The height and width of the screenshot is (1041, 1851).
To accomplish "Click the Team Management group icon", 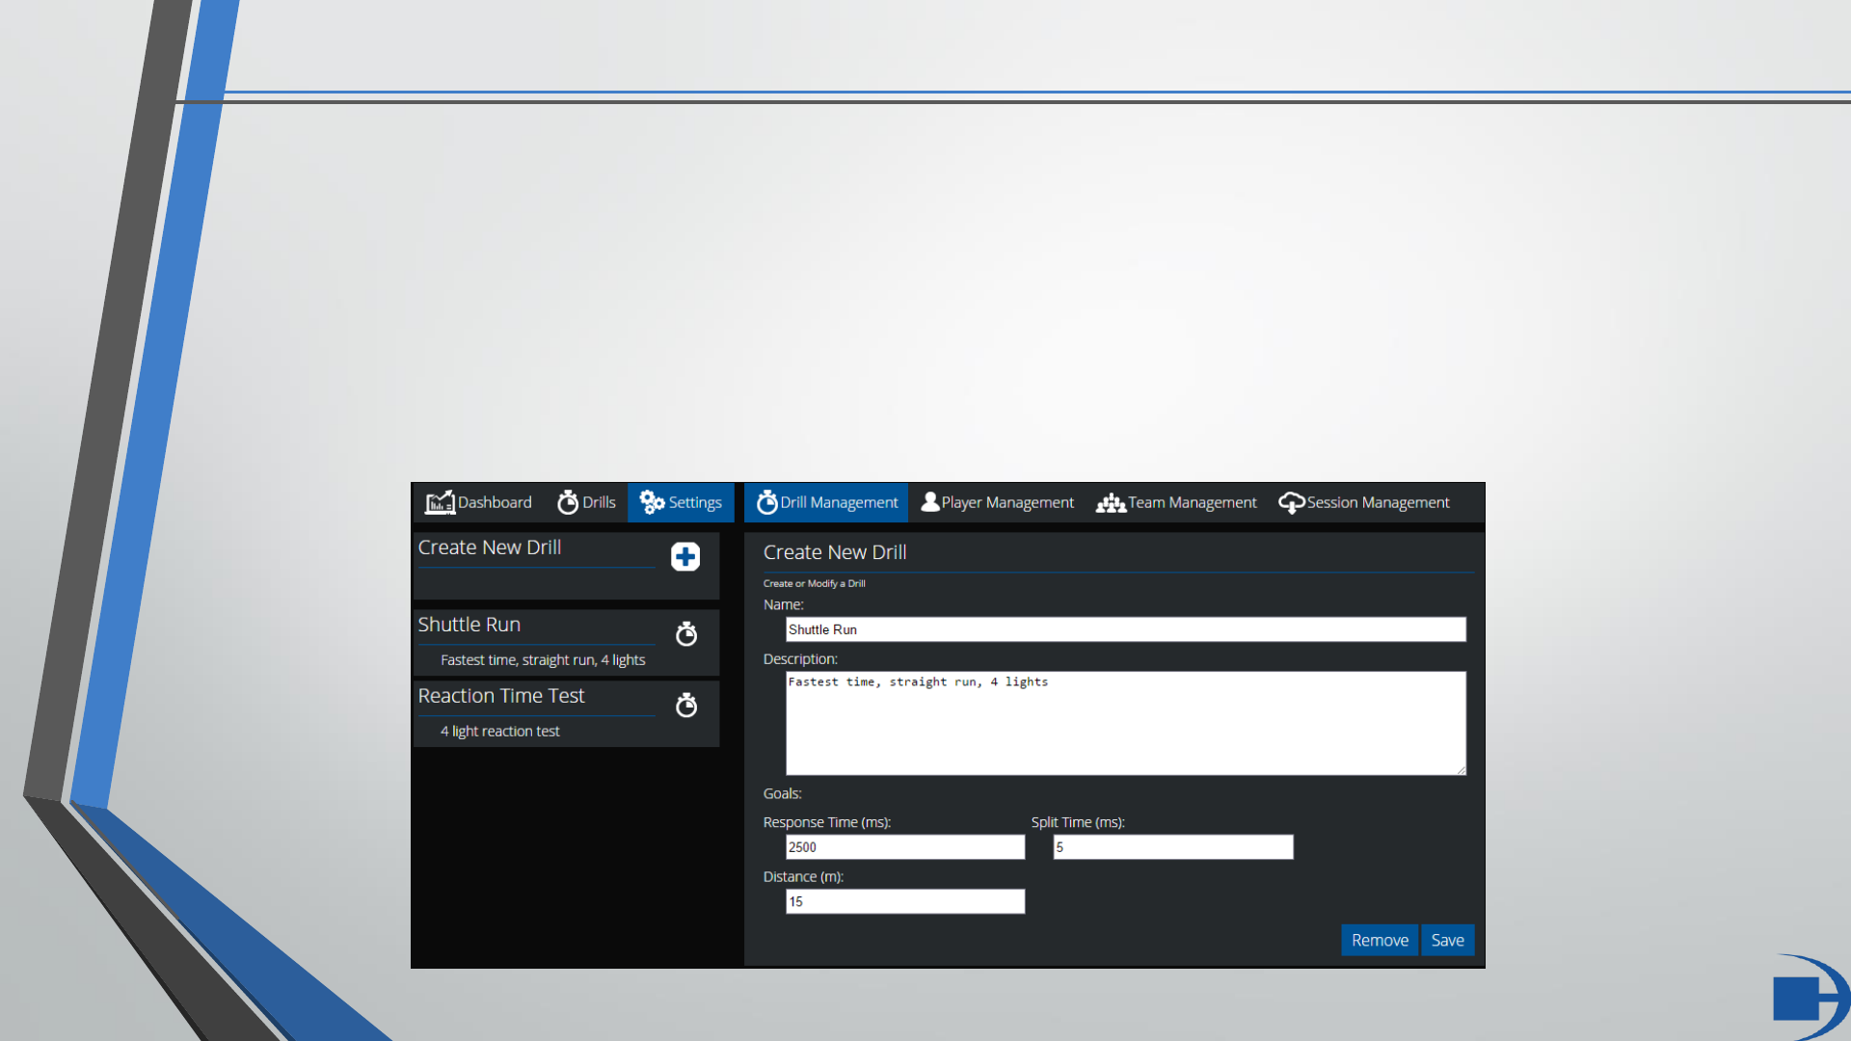I will point(1111,502).
